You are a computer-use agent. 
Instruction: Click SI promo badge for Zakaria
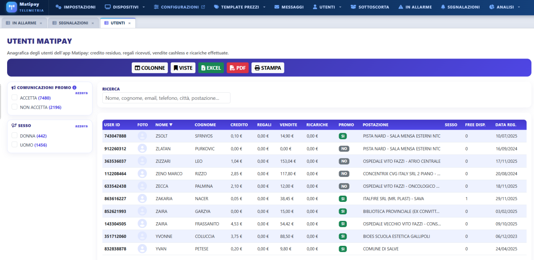[x=343, y=199]
